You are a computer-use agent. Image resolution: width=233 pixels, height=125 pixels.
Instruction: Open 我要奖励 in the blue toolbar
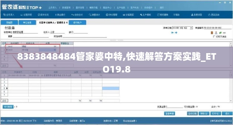[x=197, y=15]
